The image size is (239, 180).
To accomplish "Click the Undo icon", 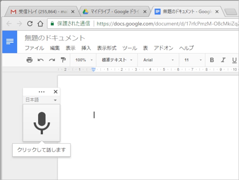I will click(x=41, y=60).
